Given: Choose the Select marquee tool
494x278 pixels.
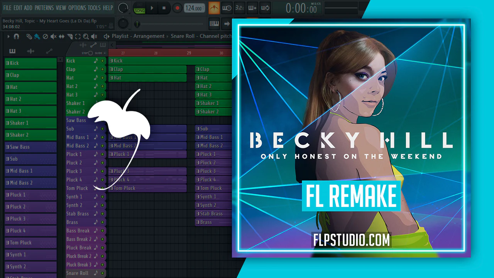Looking at the screenshot, I should (78, 36).
